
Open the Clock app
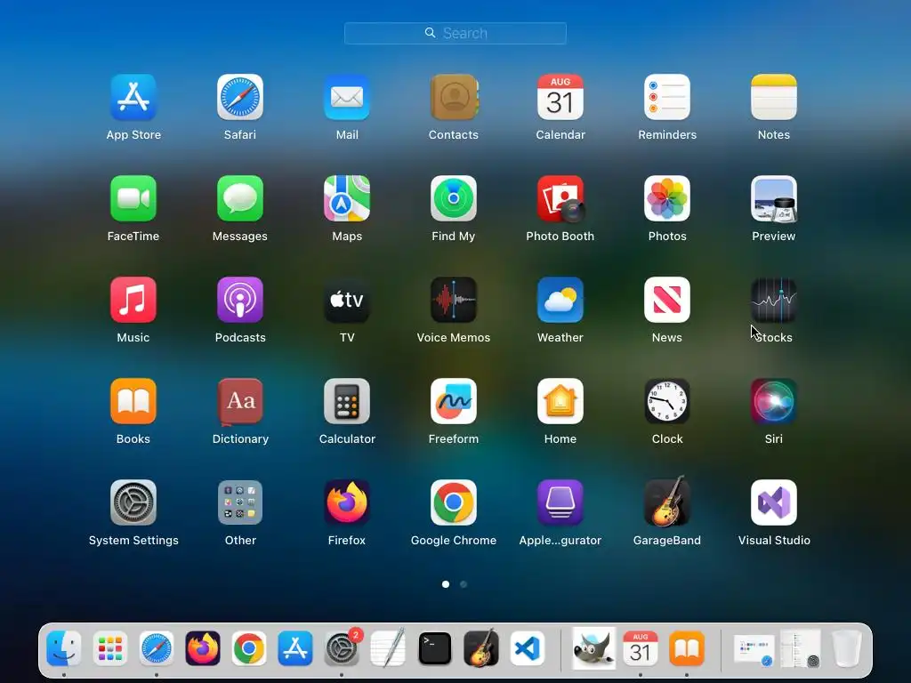point(667,401)
